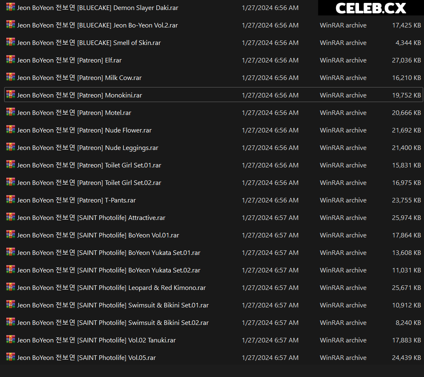Click the archive icon beside BoYeon Yukata Set.01.rar
The height and width of the screenshot is (377, 424).
(x=10, y=252)
